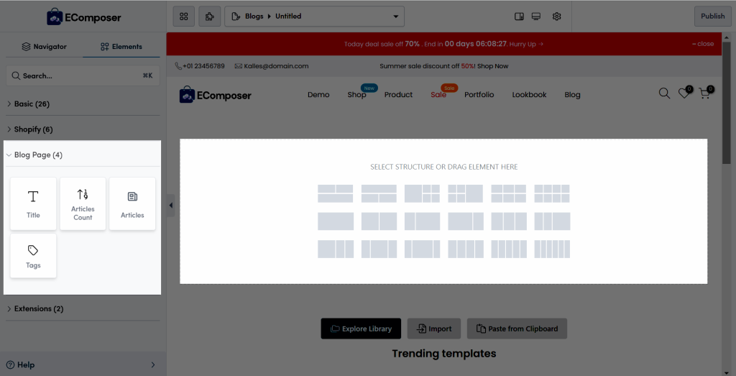Viewport: 736px width, 376px height.
Task: Open the Lookbook menu item
Action: [x=529, y=94]
